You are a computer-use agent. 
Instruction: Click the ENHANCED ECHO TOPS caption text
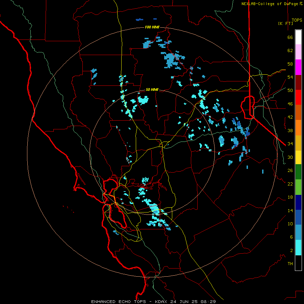(119, 302)
